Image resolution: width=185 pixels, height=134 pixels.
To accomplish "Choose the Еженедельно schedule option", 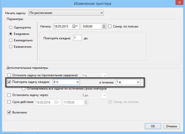I will pos(11,40).
